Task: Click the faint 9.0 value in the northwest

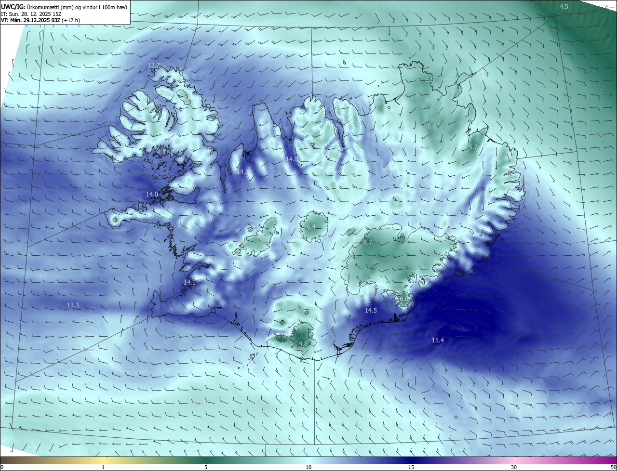Action: (56, 56)
